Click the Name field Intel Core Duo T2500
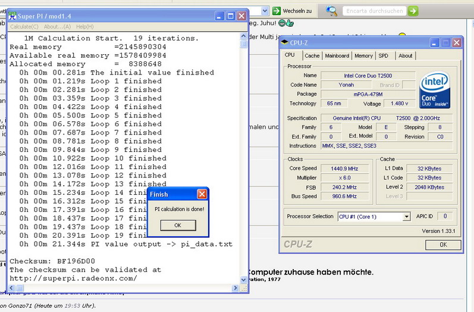The width and height of the screenshot is (474, 312). click(368, 76)
